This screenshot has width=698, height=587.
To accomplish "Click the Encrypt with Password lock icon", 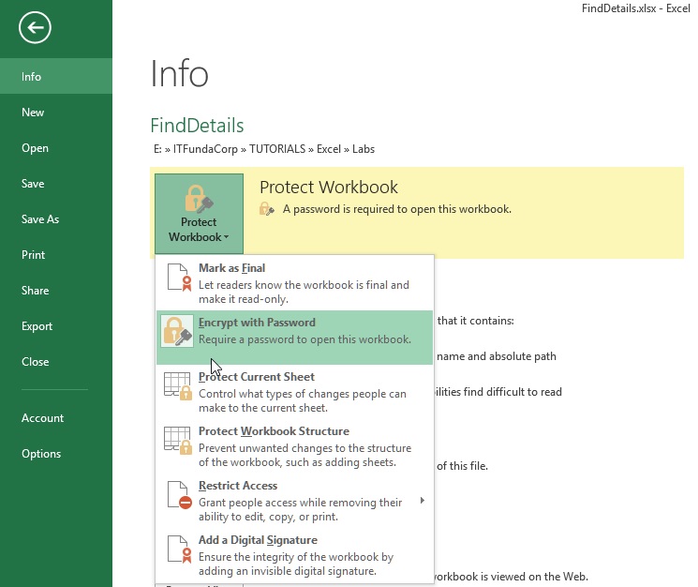I will point(177,331).
